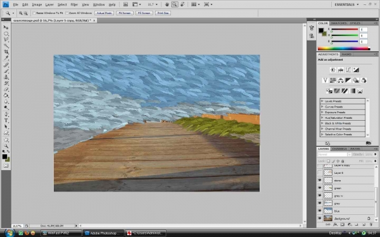
Task: Select the Eraser tool
Action: coord(6,90)
